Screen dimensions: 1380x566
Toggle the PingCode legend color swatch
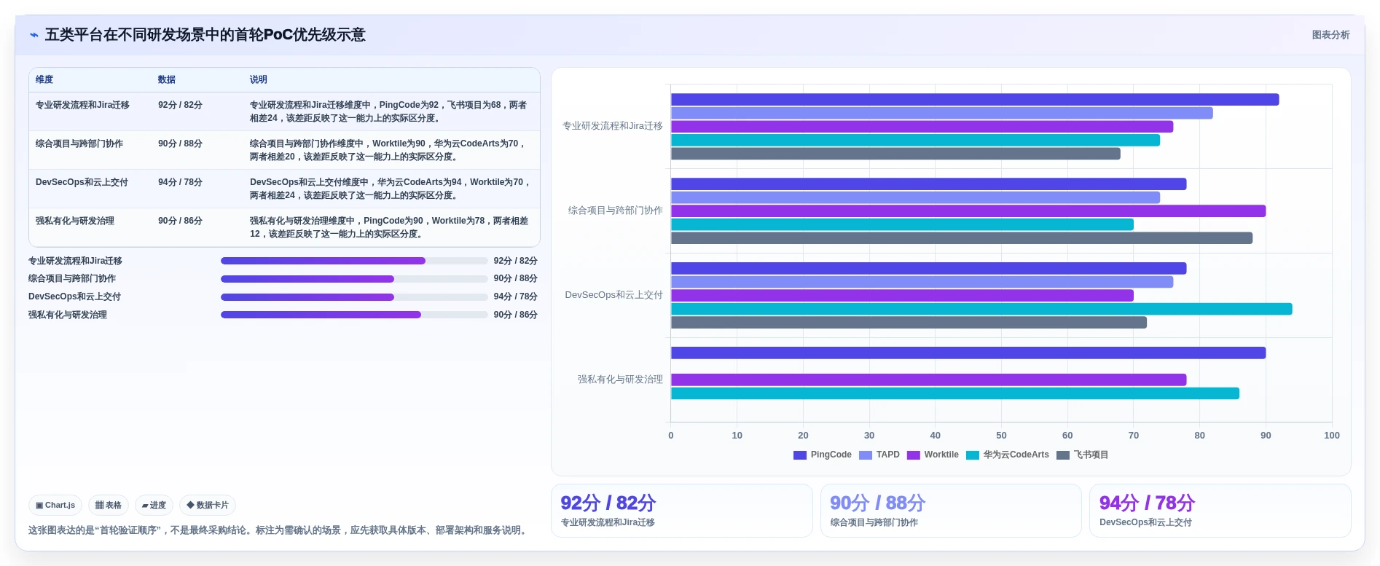tap(800, 455)
